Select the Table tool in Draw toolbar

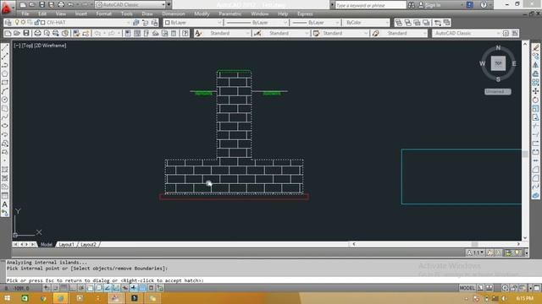pos(5,195)
